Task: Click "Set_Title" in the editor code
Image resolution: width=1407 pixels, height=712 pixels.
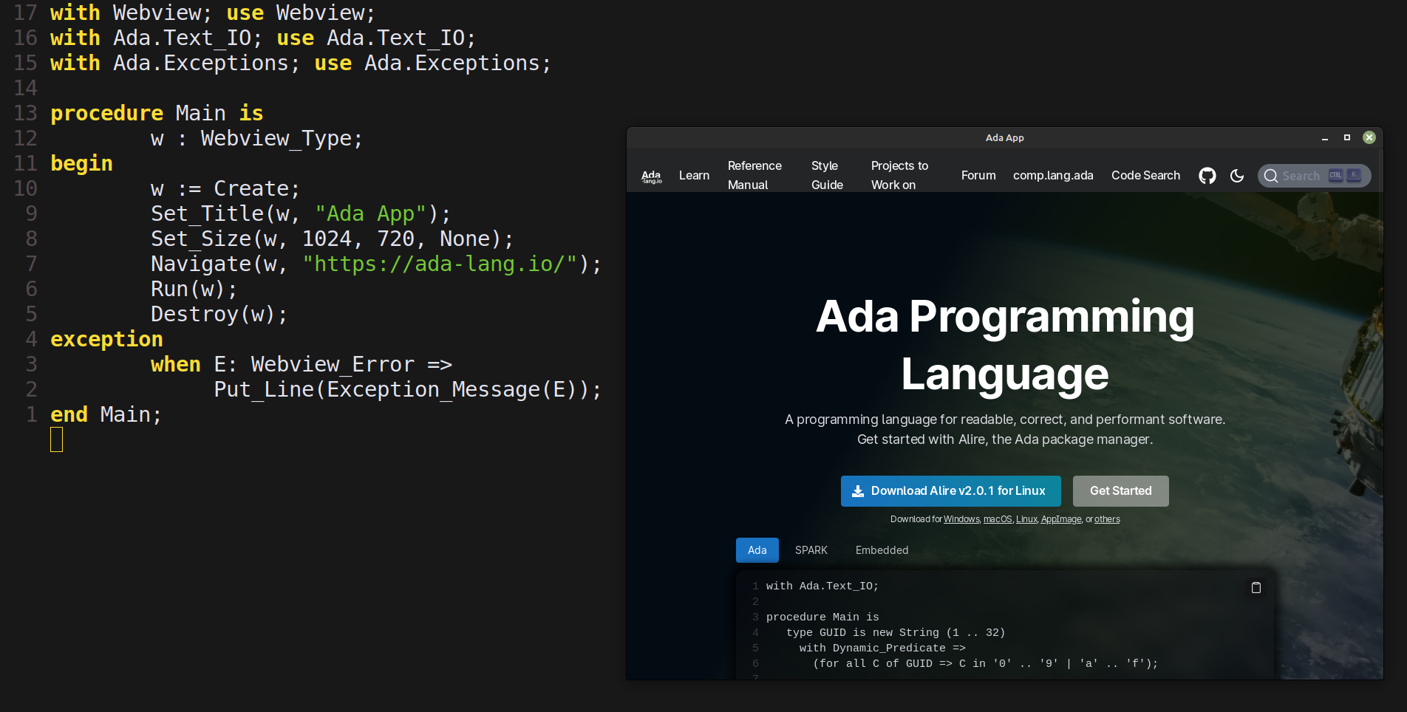Action: point(207,213)
